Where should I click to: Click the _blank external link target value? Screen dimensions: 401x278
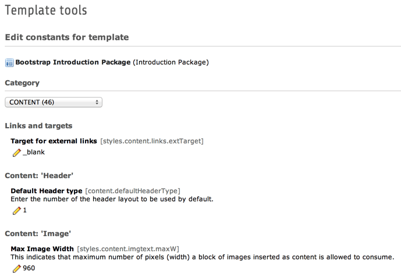pyautogui.click(x=33, y=152)
